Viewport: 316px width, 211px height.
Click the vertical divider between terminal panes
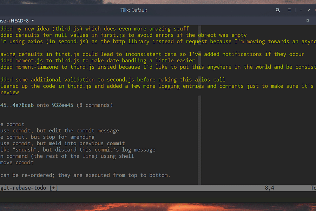click(199, 105)
